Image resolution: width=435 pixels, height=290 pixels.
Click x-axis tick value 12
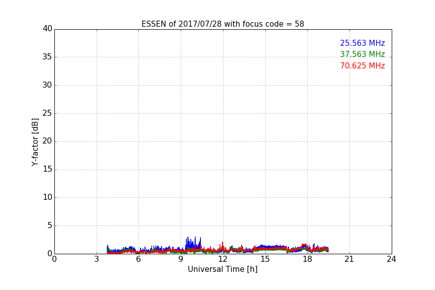coord(223,259)
